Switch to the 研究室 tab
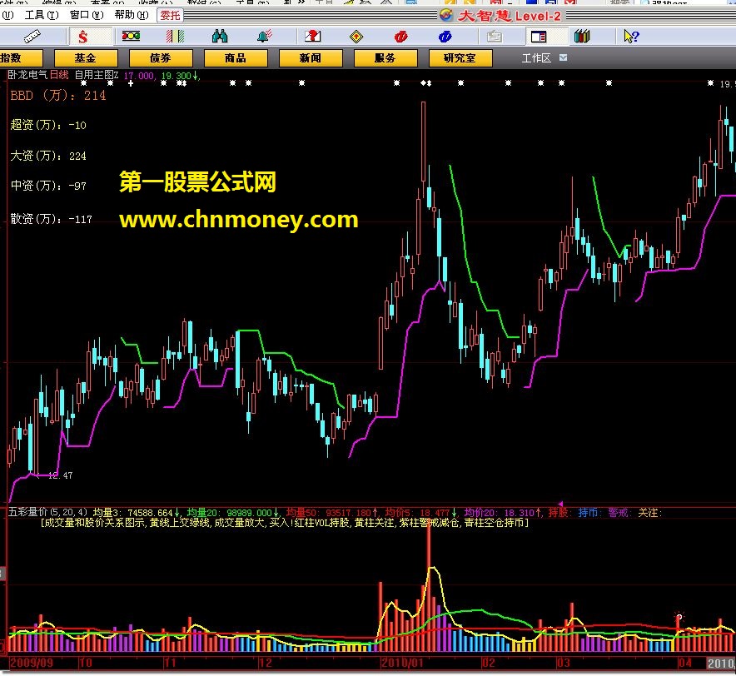 click(x=460, y=58)
